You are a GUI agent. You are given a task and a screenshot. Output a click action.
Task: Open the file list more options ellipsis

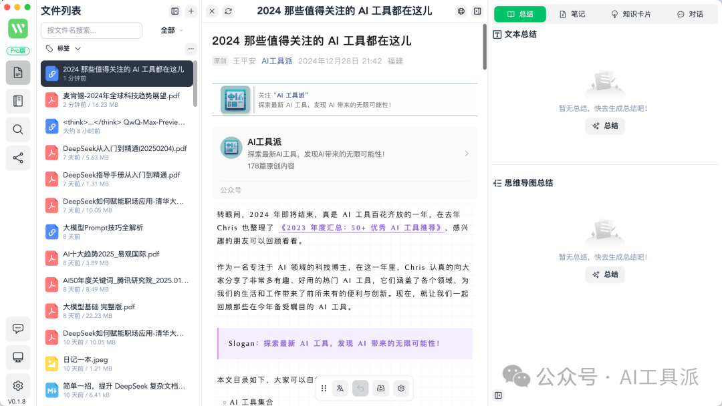(191, 48)
